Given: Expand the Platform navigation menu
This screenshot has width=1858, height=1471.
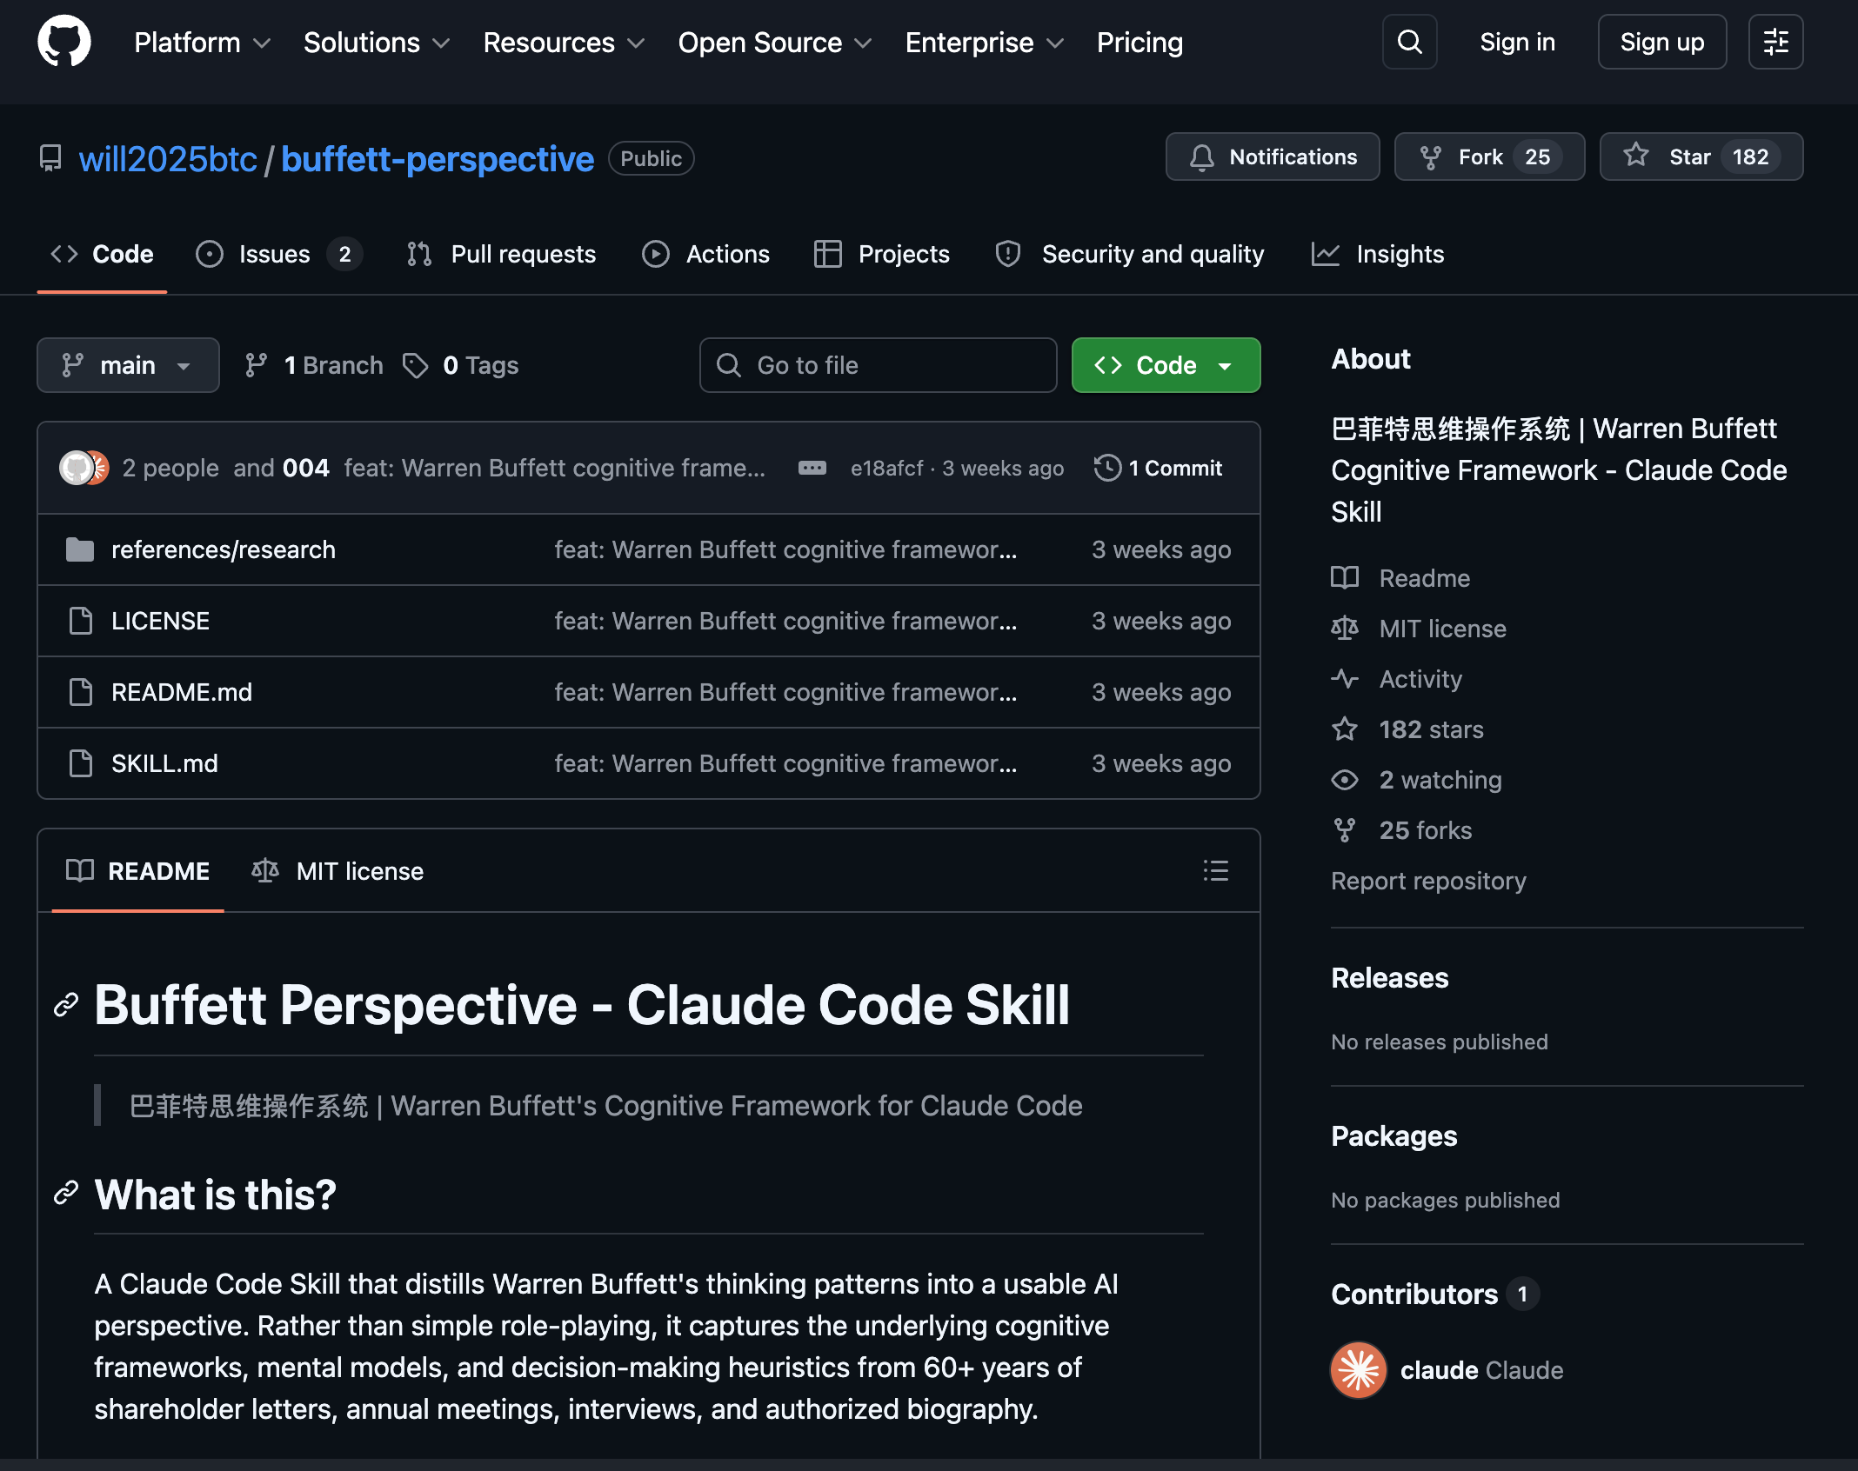Looking at the screenshot, I should pyautogui.click(x=202, y=42).
